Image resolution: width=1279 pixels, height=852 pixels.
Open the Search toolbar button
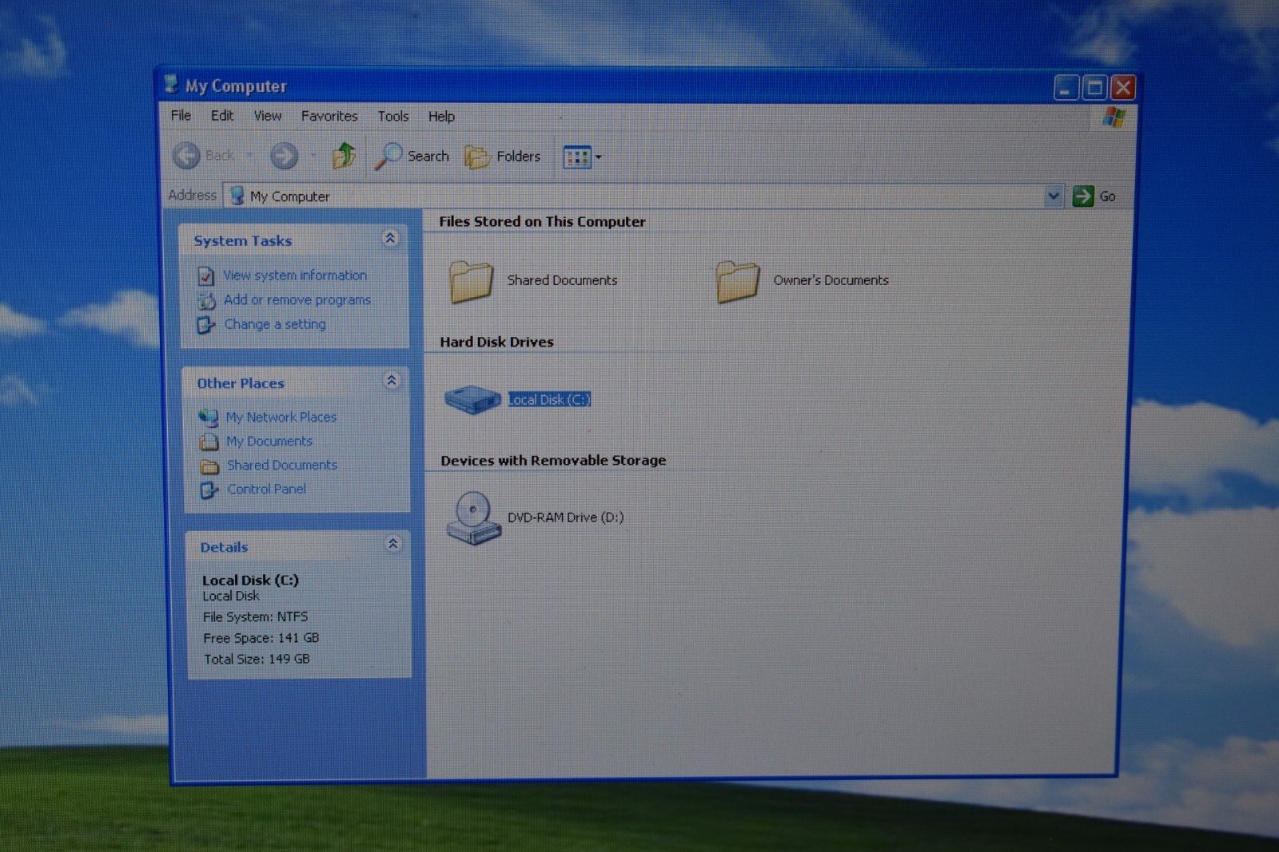click(412, 156)
